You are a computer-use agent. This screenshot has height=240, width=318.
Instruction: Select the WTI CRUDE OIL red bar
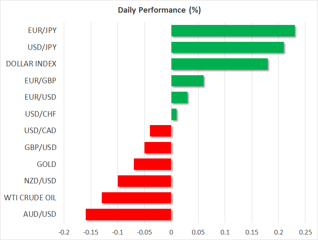(136, 198)
